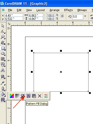Expand the Outline tool flyout
This screenshot has height=124, width=93.
coord(3,88)
